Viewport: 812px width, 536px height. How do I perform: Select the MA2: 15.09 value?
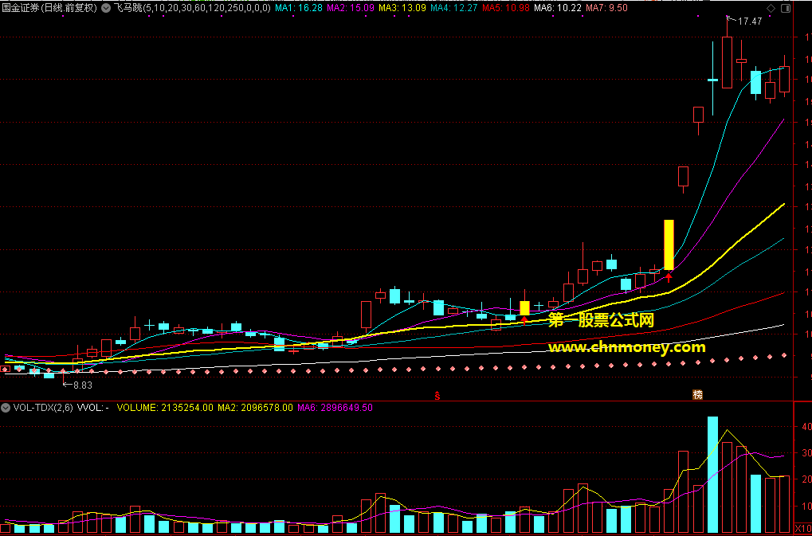coord(350,8)
